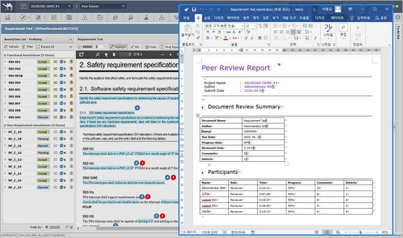403x238 pixels.
Task: Toggle superscript formatting in Word
Action: (x=240, y=32)
